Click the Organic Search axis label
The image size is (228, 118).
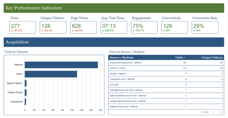tap(14, 83)
